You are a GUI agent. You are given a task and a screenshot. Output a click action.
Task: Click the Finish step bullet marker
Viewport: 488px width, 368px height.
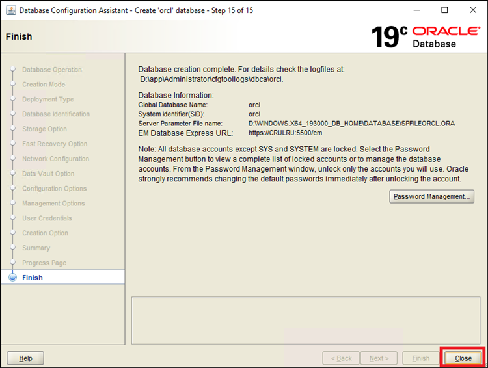[13, 277]
